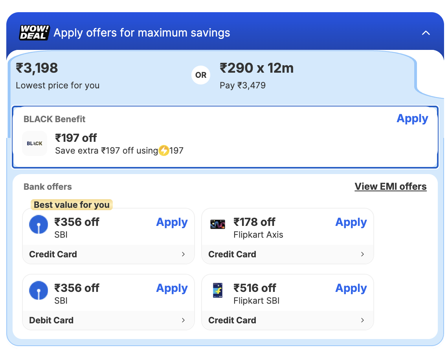Expand Flipkart SBI Credit Card details
The width and height of the screenshot is (448, 352).
pyautogui.click(x=362, y=320)
